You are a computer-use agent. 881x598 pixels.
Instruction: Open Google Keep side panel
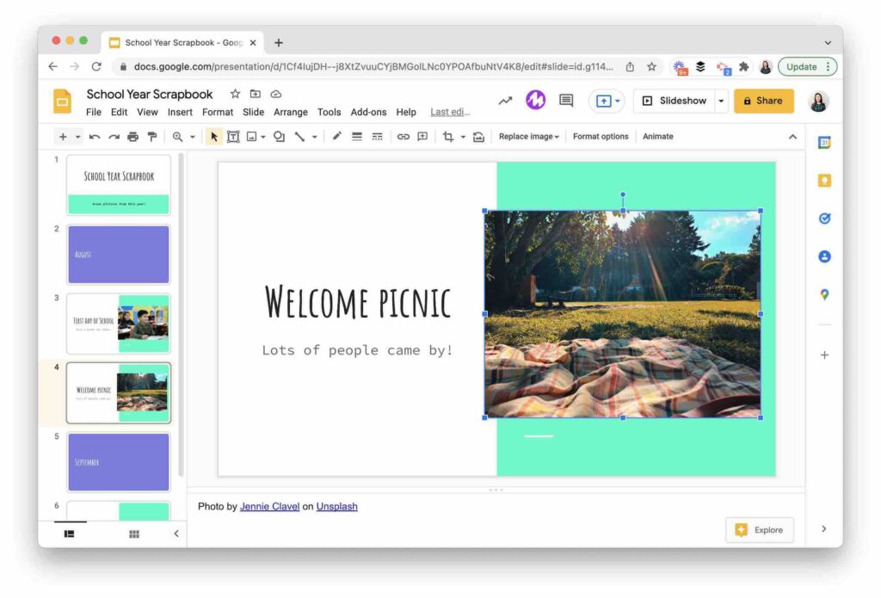tap(824, 180)
